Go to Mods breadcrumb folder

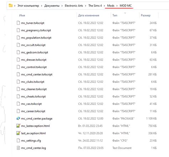tap(111, 6)
